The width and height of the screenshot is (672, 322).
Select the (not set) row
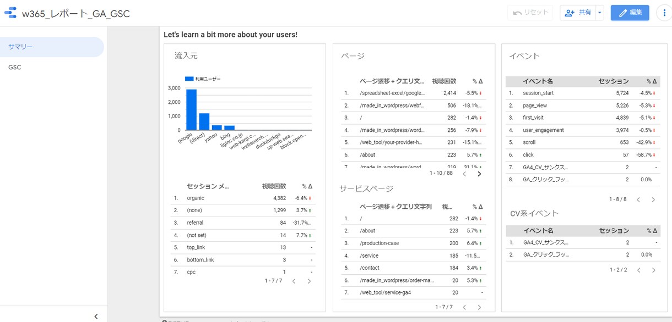coord(242,235)
